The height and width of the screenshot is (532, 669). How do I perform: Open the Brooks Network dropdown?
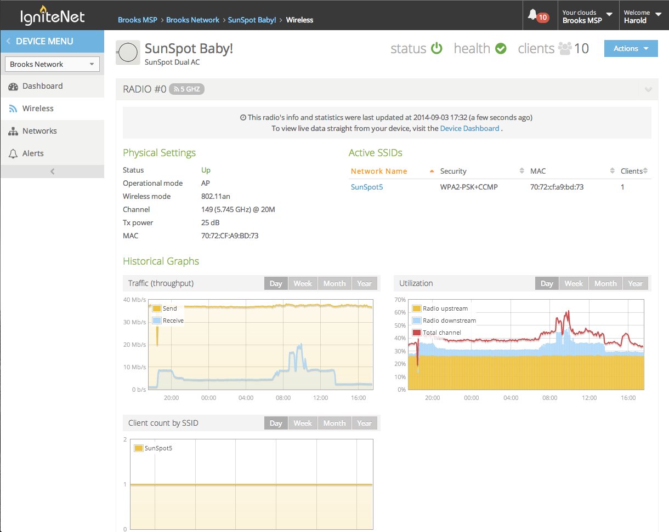52,64
